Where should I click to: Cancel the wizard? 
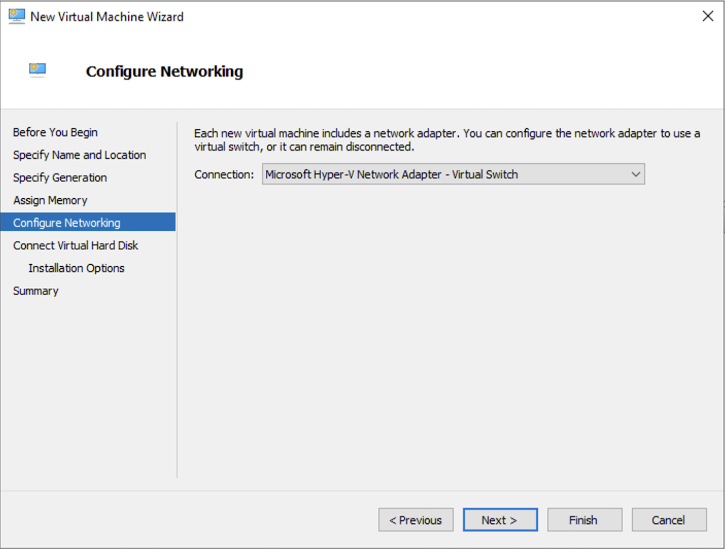pyautogui.click(x=668, y=520)
